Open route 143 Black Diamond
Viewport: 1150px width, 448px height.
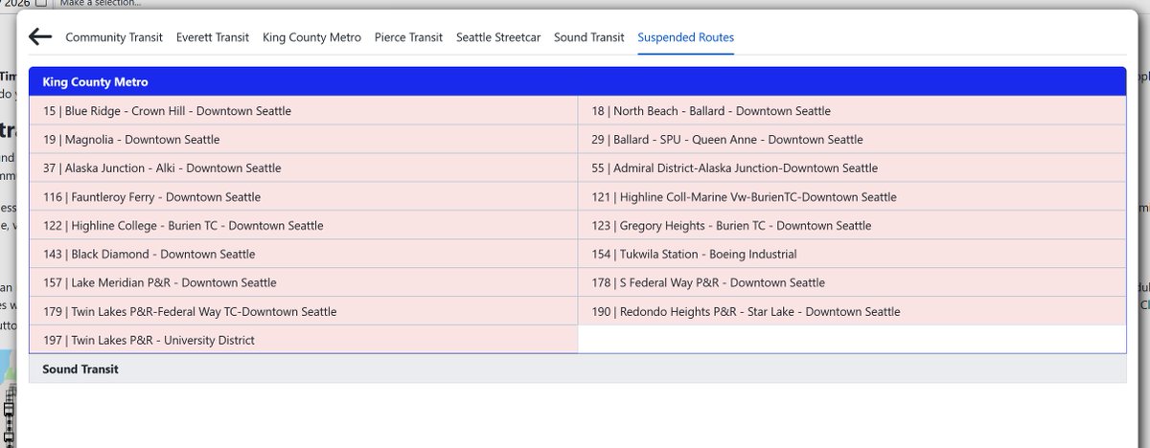tap(303, 255)
